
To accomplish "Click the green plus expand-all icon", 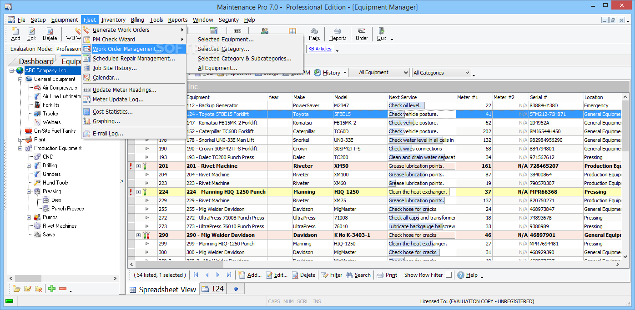I will (x=52, y=289).
